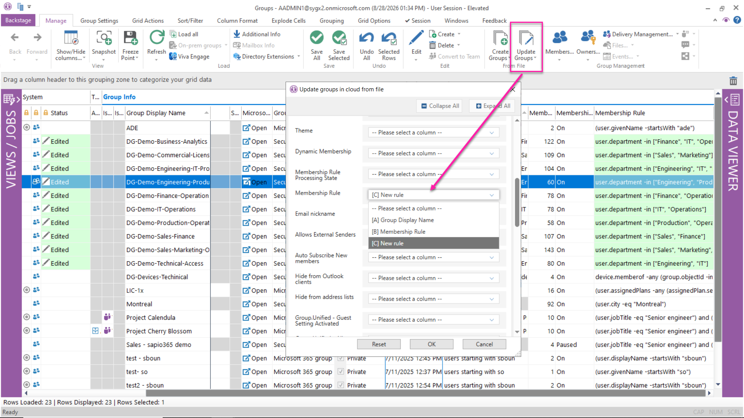Toggle row marker for test2 - sboun
Viewport: 744px width, 418px height.
click(26, 384)
